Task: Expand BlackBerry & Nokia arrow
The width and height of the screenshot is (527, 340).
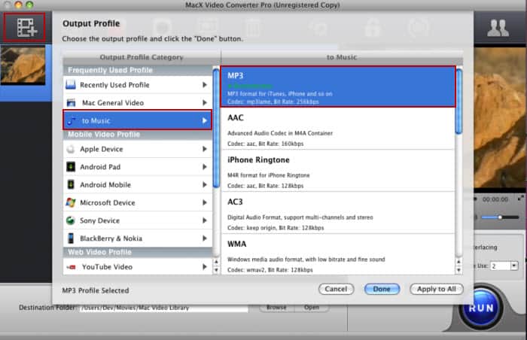Action: tap(204, 238)
